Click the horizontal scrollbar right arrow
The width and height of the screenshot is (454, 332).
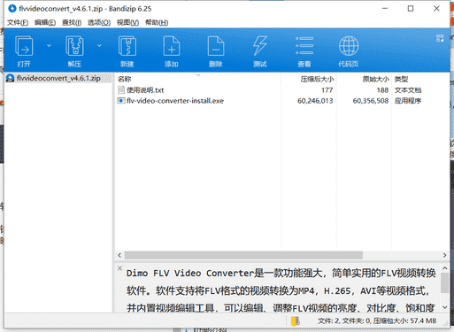click(x=444, y=255)
